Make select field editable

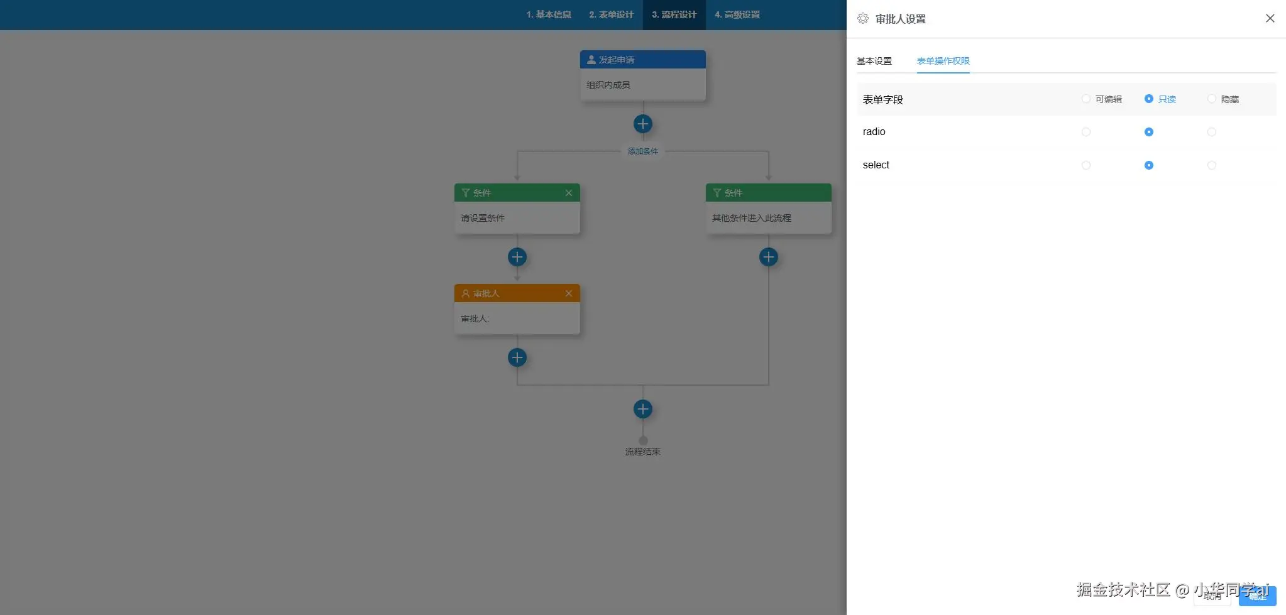(1085, 165)
